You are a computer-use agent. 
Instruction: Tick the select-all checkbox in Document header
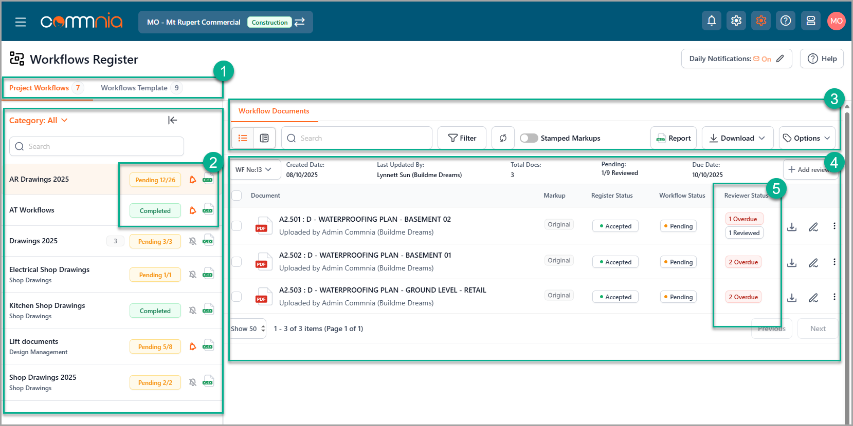click(237, 196)
